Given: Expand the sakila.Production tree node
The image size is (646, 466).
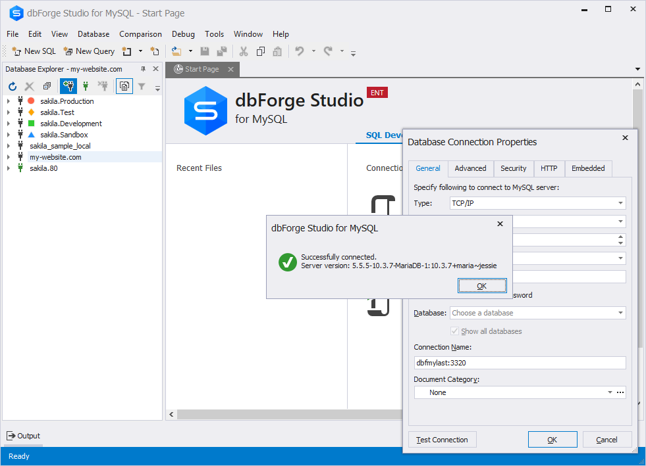Looking at the screenshot, I should (x=9, y=101).
